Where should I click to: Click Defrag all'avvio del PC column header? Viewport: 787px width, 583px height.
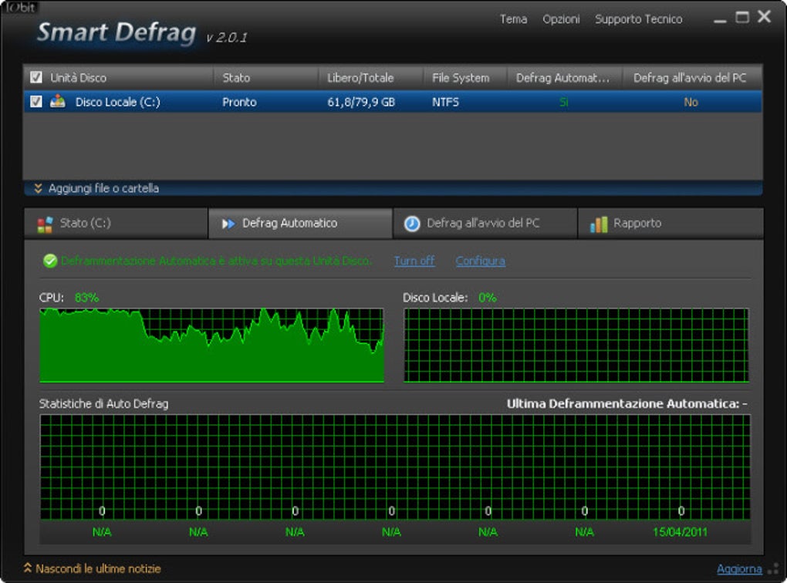click(x=693, y=77)
